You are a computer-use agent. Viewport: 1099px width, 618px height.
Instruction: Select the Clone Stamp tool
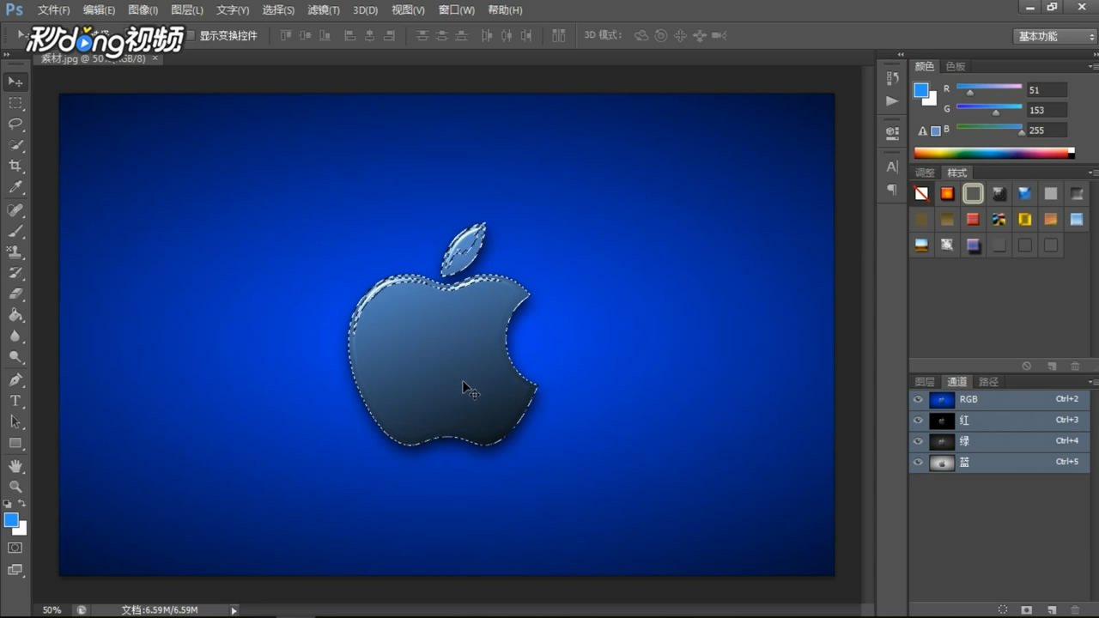click(15, 252)
